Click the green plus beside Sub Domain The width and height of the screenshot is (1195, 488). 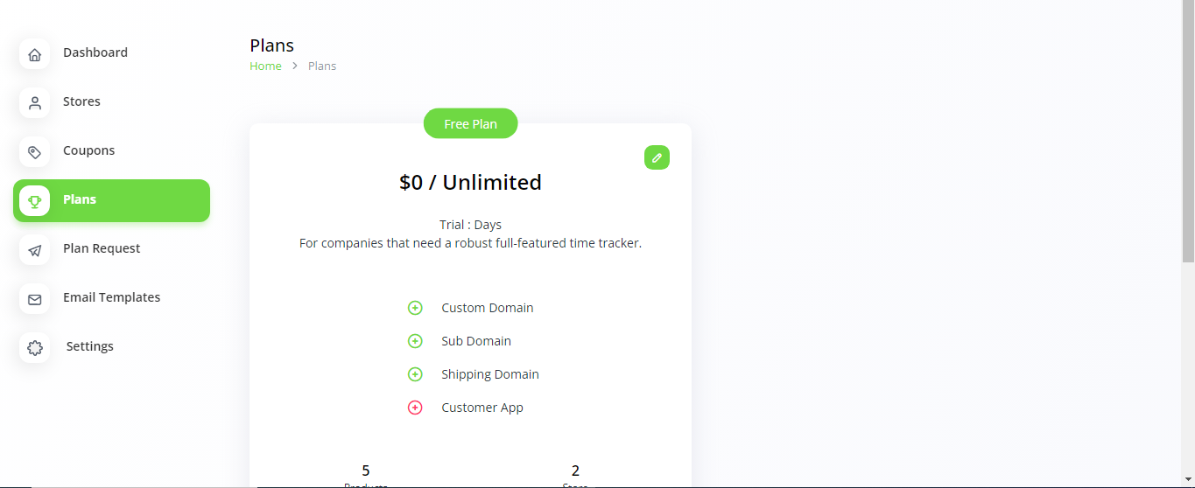coord(415,341)
